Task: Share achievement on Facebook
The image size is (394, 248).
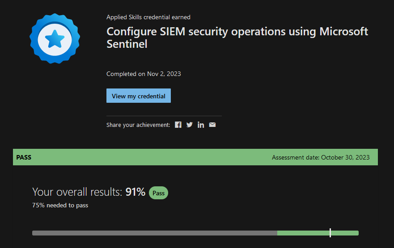Action: tap(178, 125)
